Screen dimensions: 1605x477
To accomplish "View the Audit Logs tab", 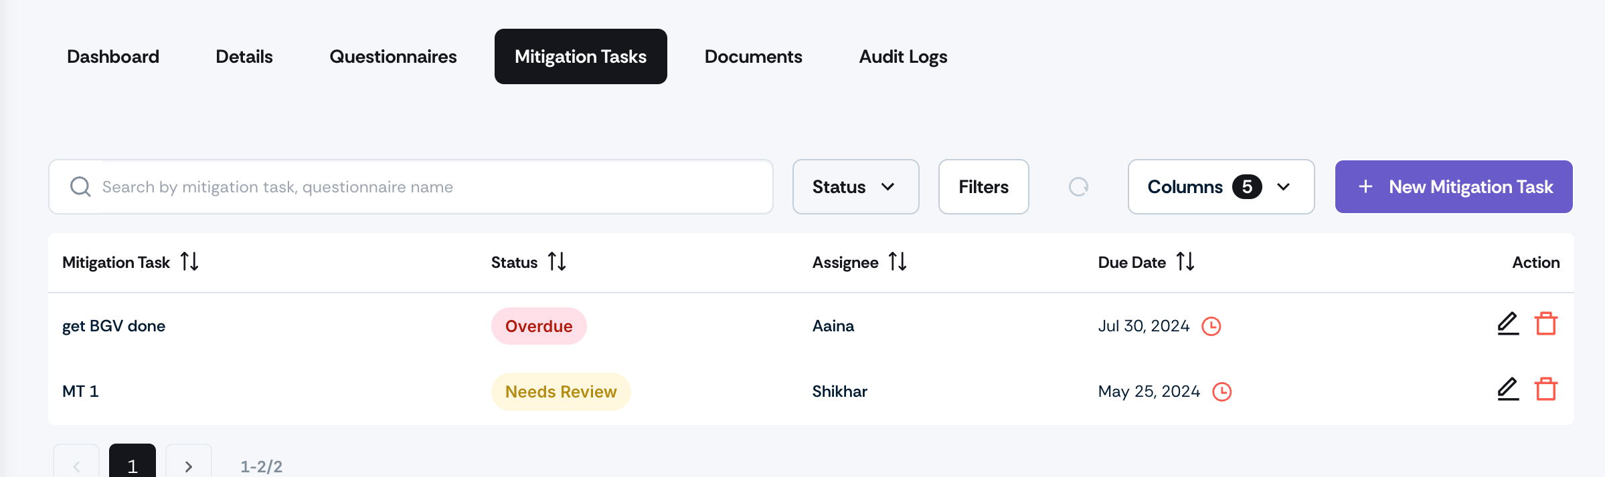I will pyautogui.click(x=903, y=56).
